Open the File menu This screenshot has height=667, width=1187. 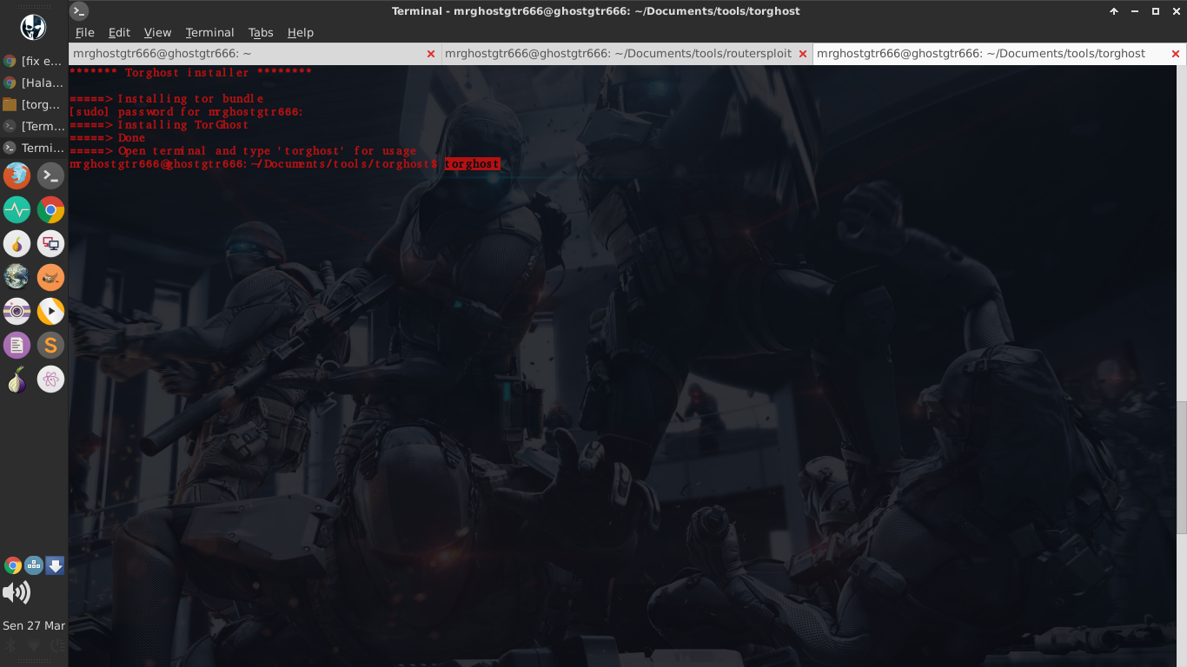(85, 32)
